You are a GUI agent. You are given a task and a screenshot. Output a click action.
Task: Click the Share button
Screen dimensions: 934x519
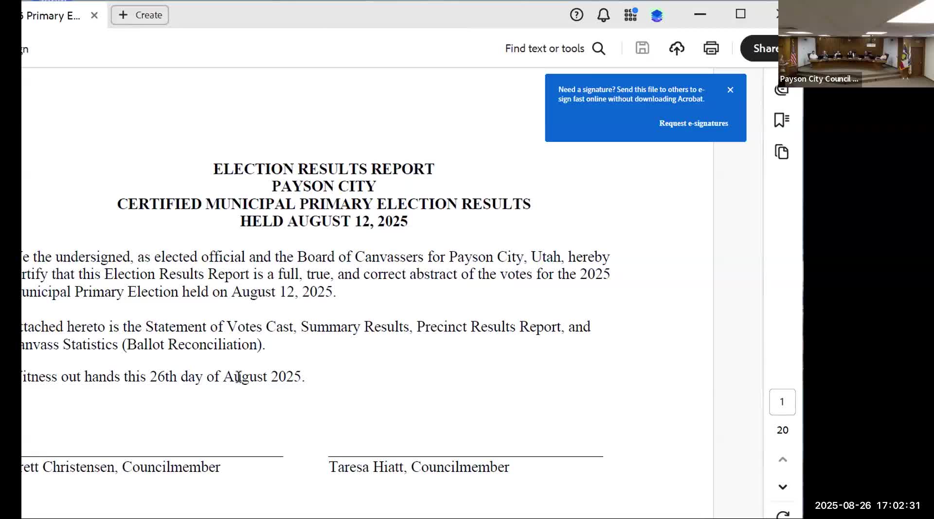[x=761, y=48]
